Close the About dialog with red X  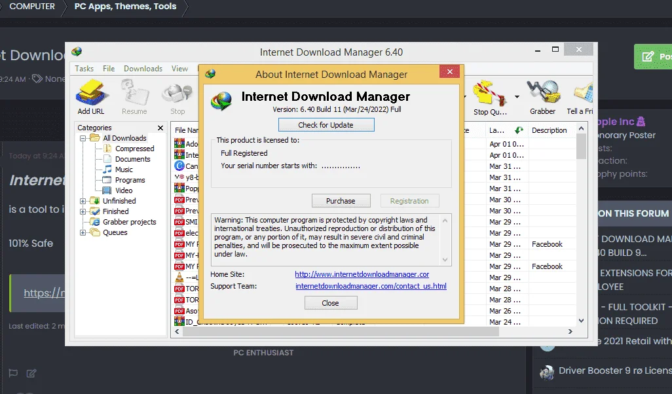point(449,71)
